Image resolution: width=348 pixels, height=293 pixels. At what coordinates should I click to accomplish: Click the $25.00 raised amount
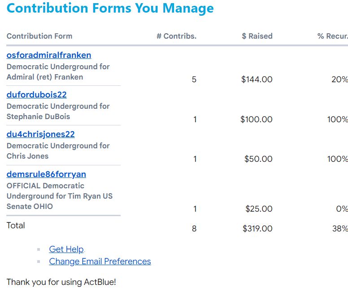(x=259, y=209)
